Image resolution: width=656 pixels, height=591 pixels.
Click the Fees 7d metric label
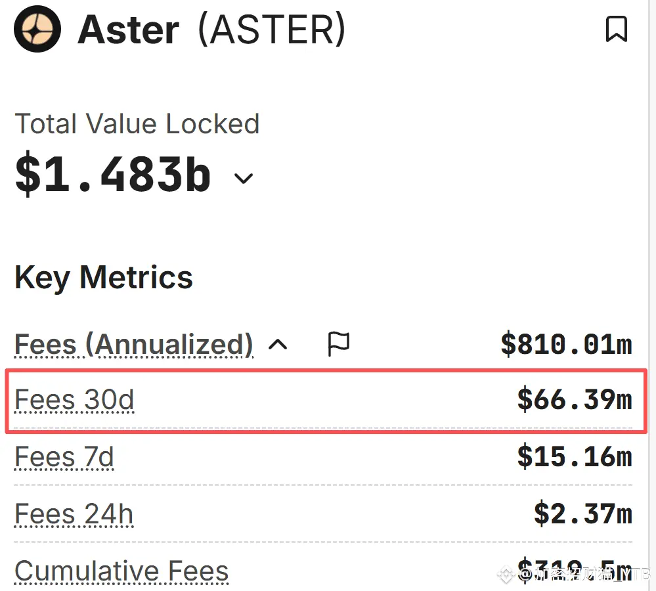click(x=64, y=457)
